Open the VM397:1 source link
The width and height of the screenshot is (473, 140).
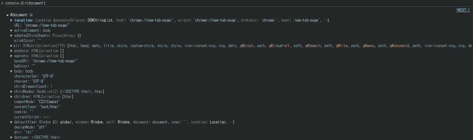click(x=463, y=10)
